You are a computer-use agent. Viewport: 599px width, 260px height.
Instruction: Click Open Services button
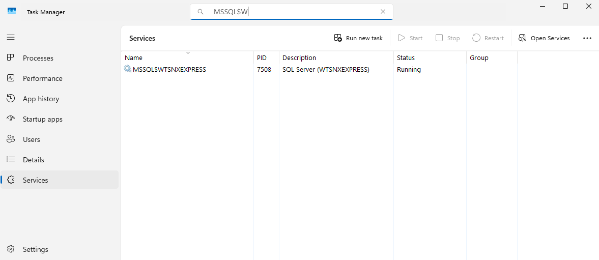544,38
